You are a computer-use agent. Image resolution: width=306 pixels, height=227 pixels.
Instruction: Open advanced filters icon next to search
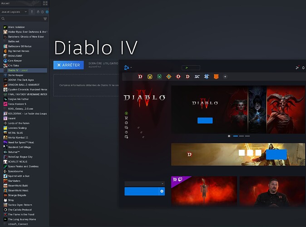click(45, 19)
